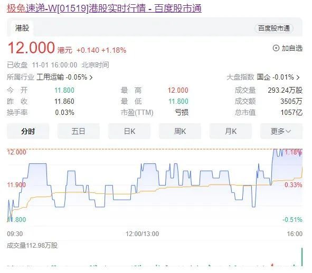
Task: Switch chart to 分时 view
Action: (28, 131)
